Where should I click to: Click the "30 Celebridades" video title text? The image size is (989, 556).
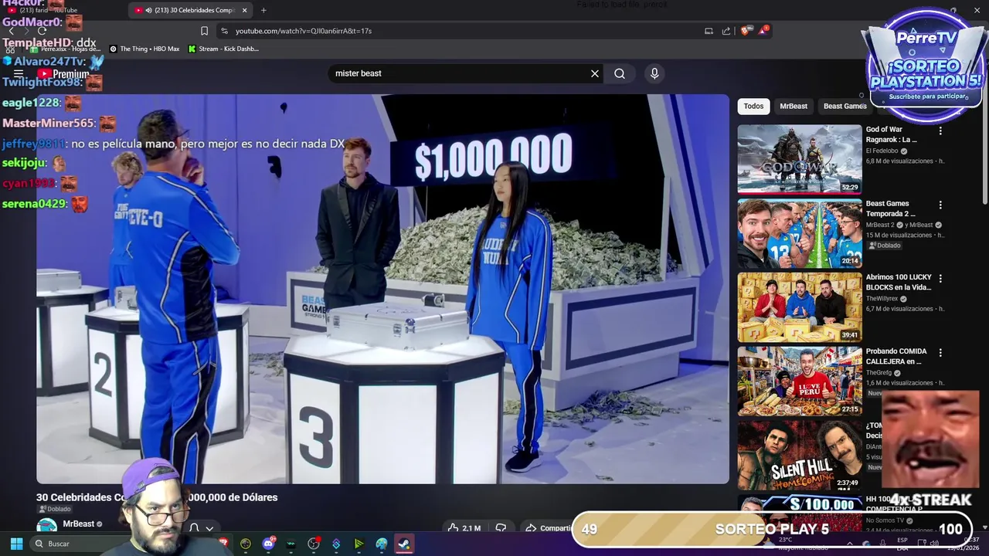click(x=157, y=497)
